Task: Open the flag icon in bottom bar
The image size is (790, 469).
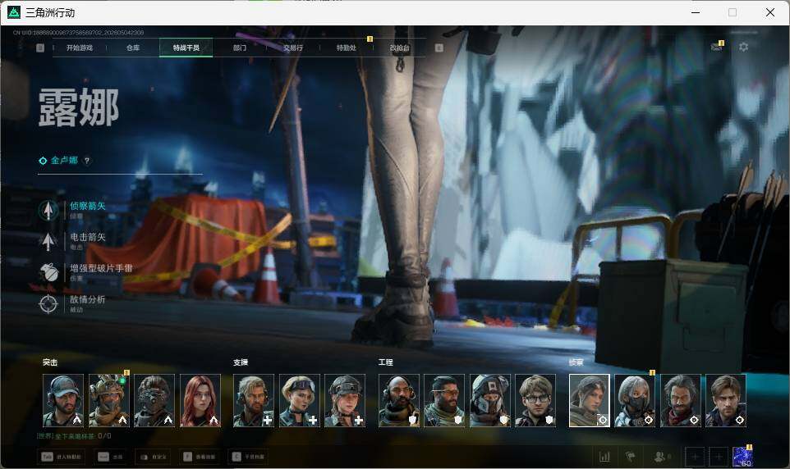Action: [630, 457]
